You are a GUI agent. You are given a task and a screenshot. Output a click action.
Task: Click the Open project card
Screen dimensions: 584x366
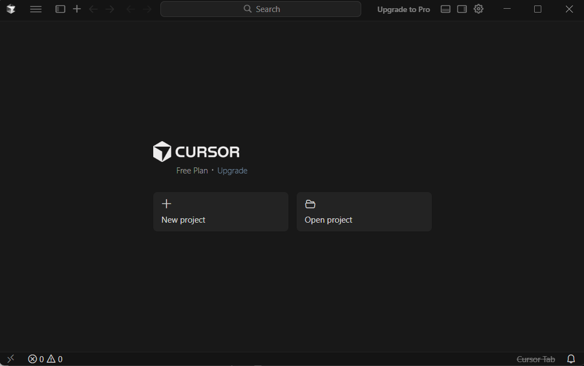click(365, 212)
